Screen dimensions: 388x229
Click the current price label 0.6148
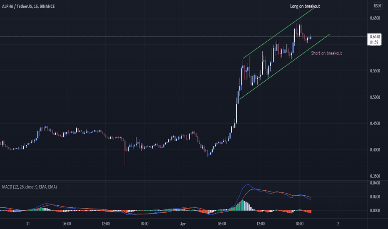click(374, 37)
